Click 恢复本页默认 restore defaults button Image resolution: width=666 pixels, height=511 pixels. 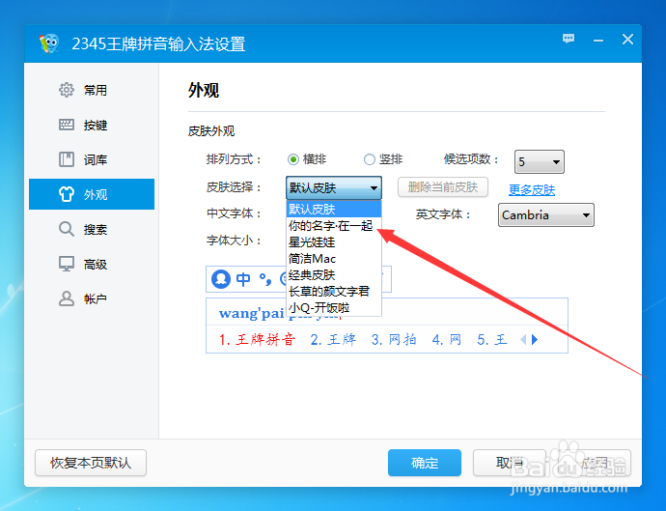point(91,463)
